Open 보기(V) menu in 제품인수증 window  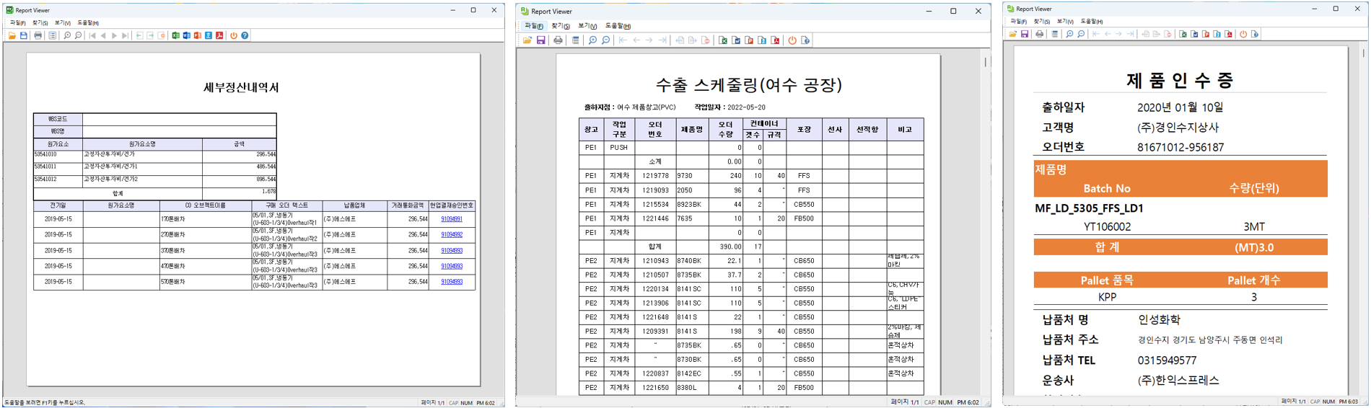point(1065,22)
